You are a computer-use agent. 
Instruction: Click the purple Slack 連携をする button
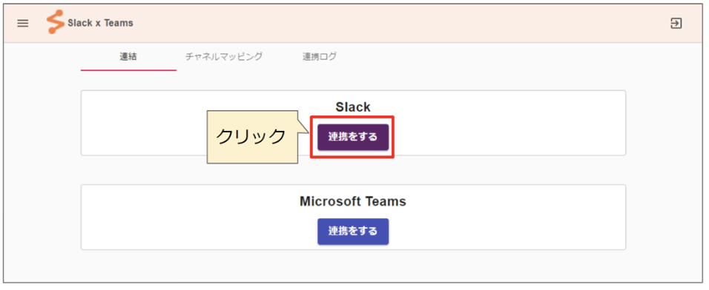pyautogui.click(x=353, y=137)
